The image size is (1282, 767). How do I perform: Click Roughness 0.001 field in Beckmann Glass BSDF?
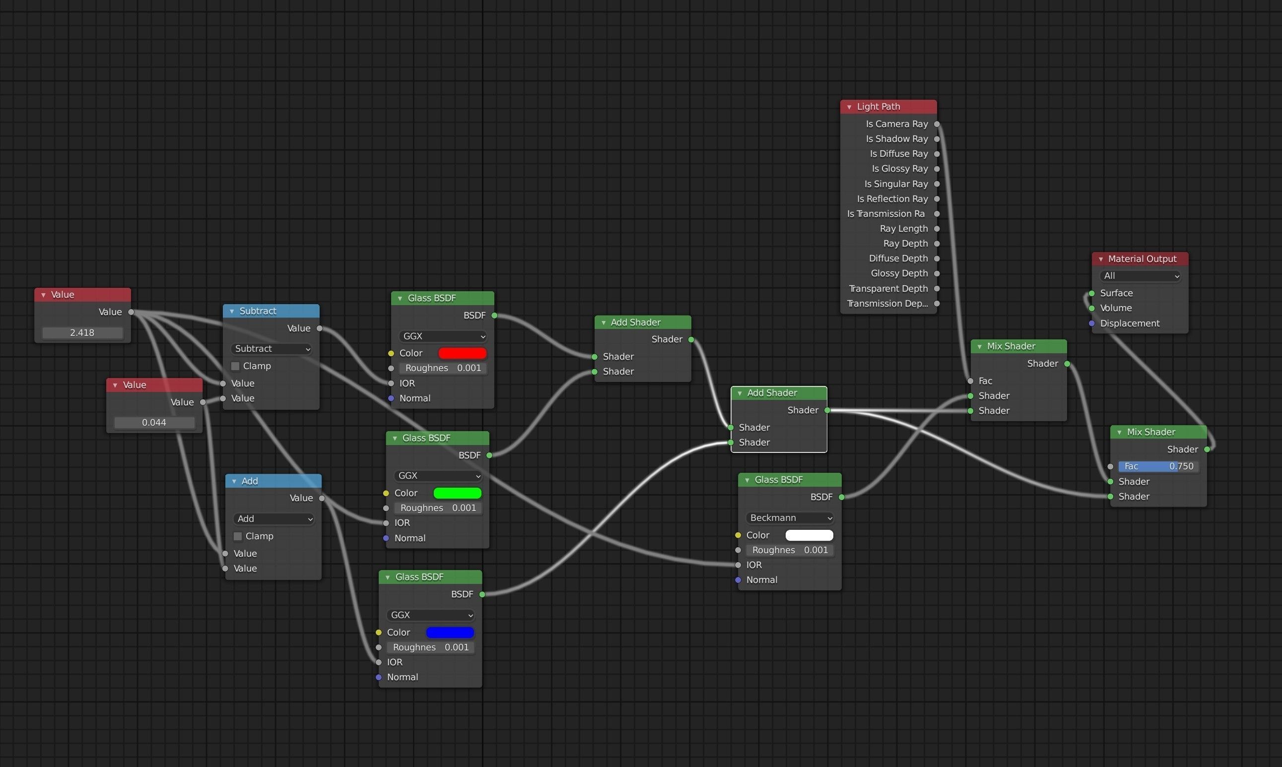[789, 550]
